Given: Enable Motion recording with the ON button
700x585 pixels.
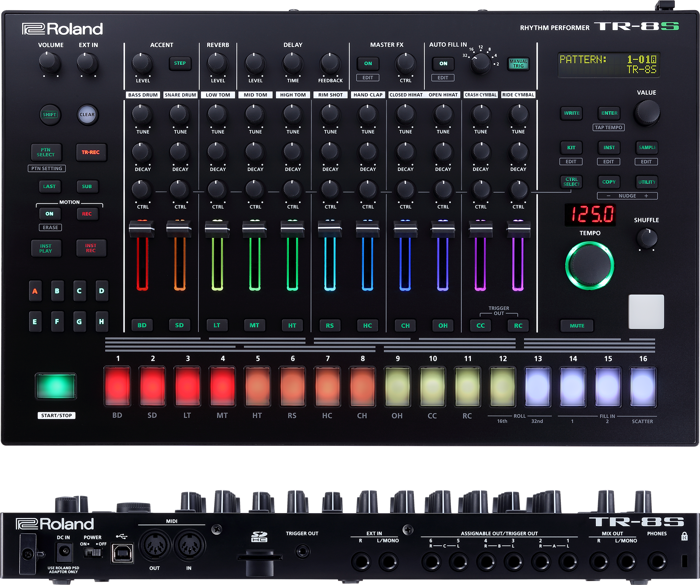Looking at the screenshot, I should tap(50, 214).
